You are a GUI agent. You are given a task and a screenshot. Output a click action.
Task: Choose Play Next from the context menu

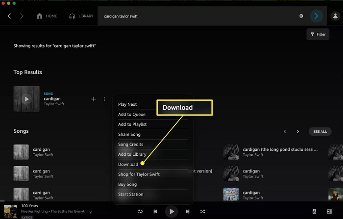pyautogui.click(x=127, y=104)
